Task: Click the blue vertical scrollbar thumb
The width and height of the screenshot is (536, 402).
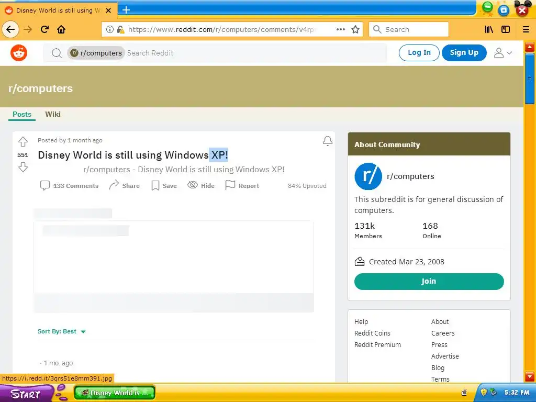Action: tap(530, 79)
